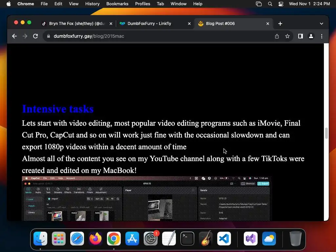Open the cloud app in Dock
Viewport: 336px width, 252px height.
(269, 239)
